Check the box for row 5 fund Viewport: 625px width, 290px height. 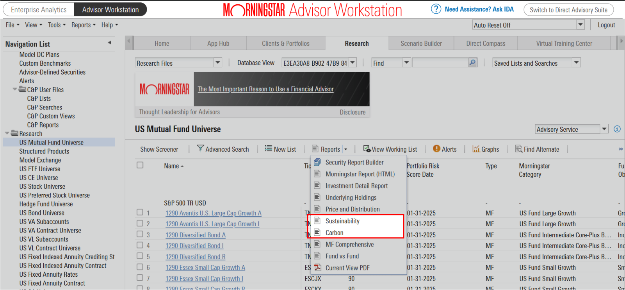(140, 256)
